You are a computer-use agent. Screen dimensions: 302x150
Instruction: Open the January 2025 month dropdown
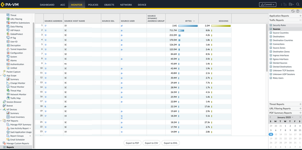point(285,117)
